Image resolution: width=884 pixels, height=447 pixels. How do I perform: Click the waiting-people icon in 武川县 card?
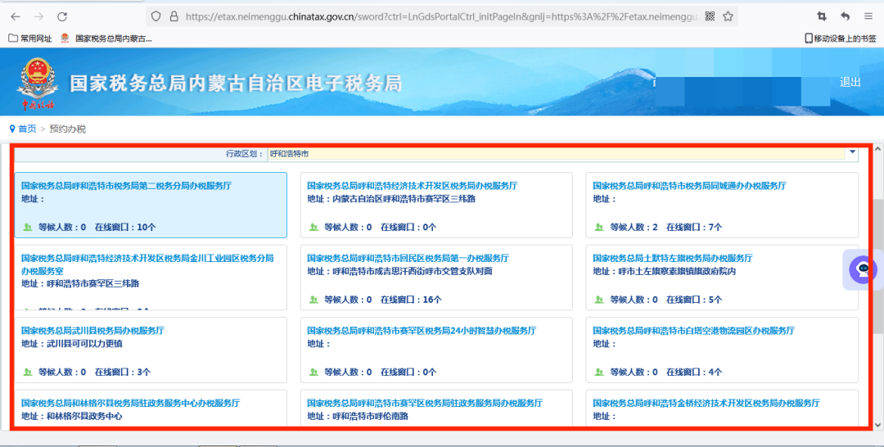click(28, 372)
